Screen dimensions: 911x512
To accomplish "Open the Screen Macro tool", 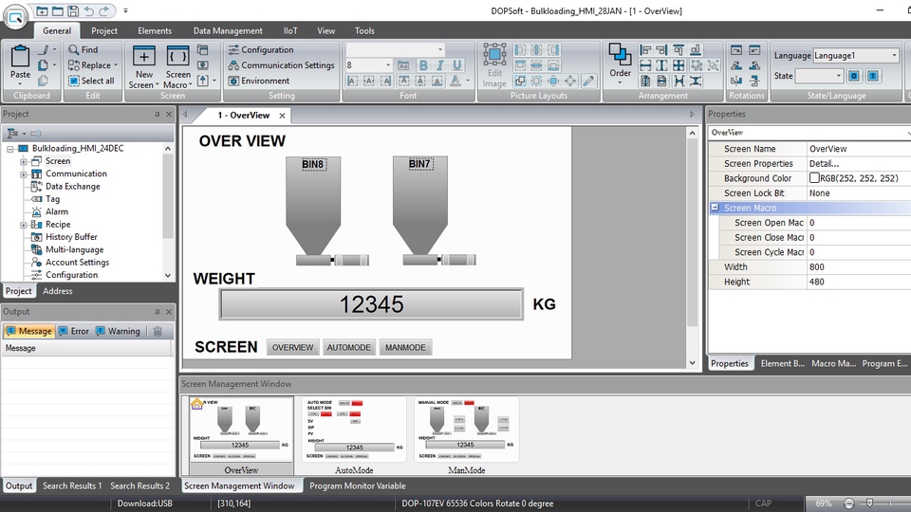I will (177, 64).
